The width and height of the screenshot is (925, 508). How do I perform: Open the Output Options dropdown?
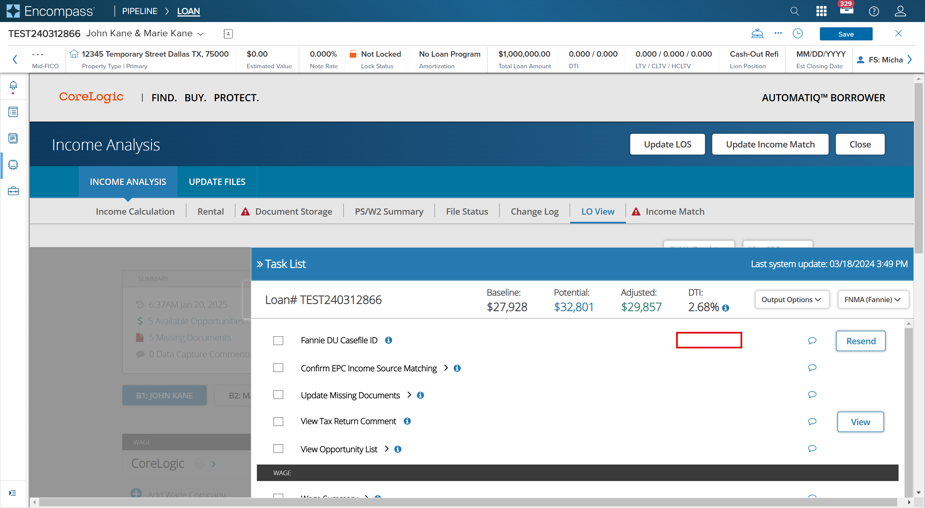(x=791, y=299)
